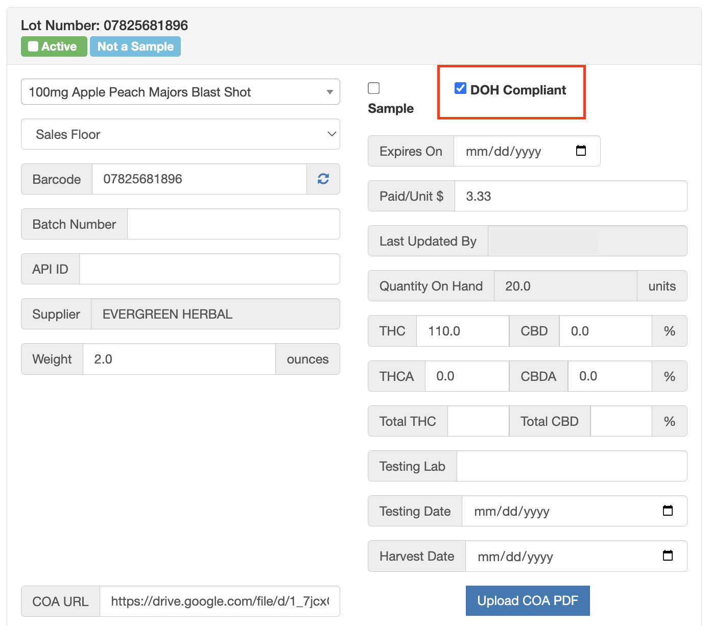
Task: Click the API ID input field
Action: pos(209,269)
